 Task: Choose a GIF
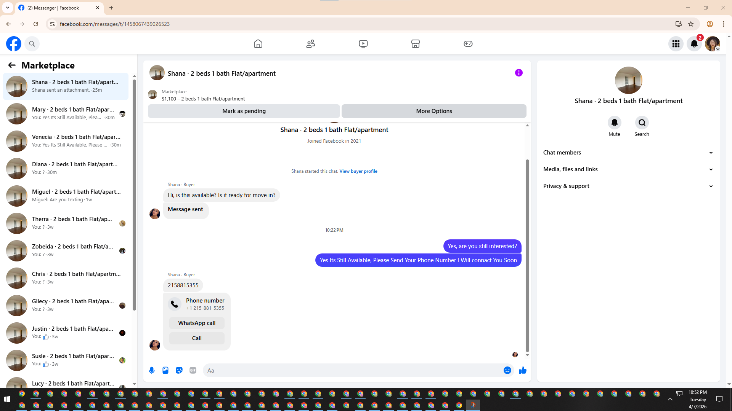click(x=193, y=370)
